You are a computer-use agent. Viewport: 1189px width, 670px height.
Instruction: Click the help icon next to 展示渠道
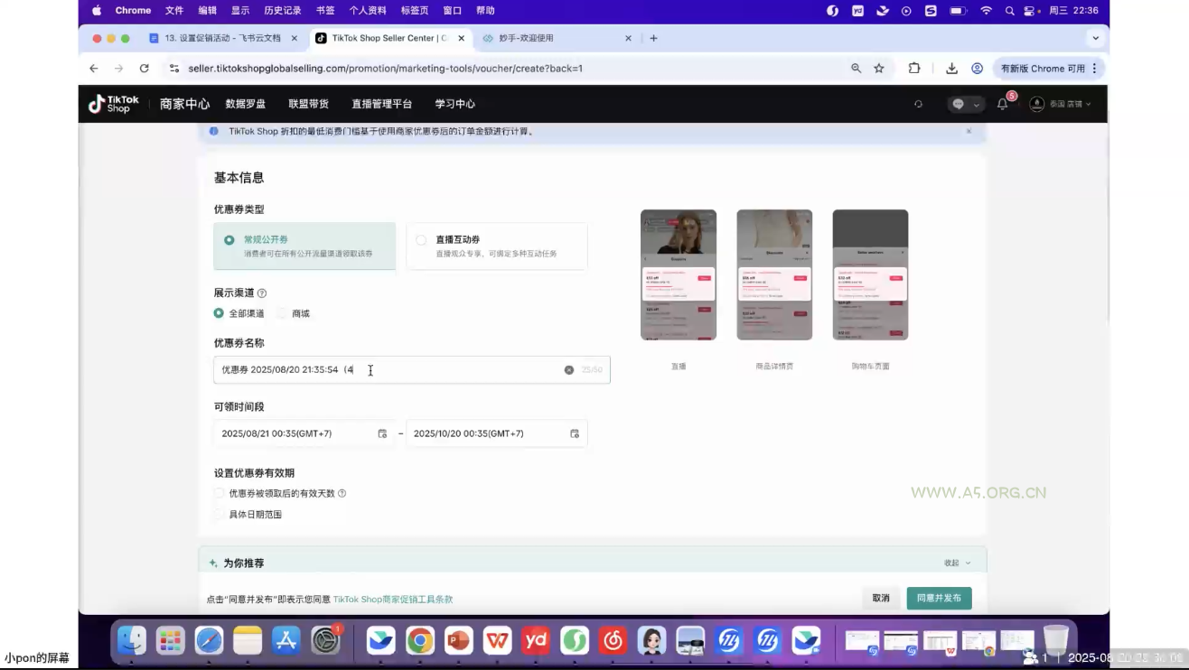tap(261, 292)
